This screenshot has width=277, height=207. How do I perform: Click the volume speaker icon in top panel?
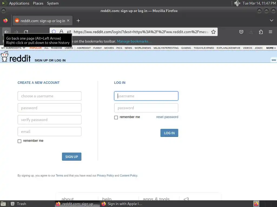click(x=237, y=3)
